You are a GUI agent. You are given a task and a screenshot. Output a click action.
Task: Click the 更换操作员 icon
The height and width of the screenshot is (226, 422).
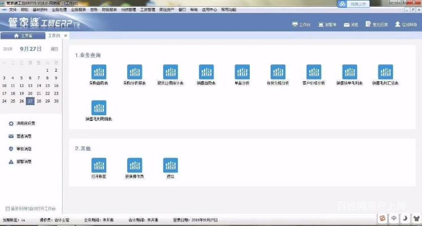click(134, 165)
